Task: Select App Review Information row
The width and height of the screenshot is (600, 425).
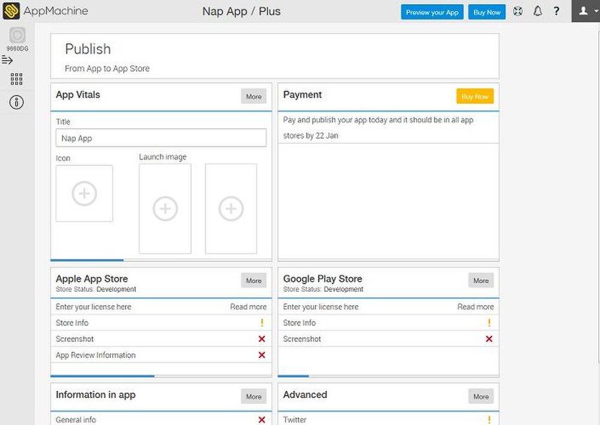Action: [x=96, y=355]
